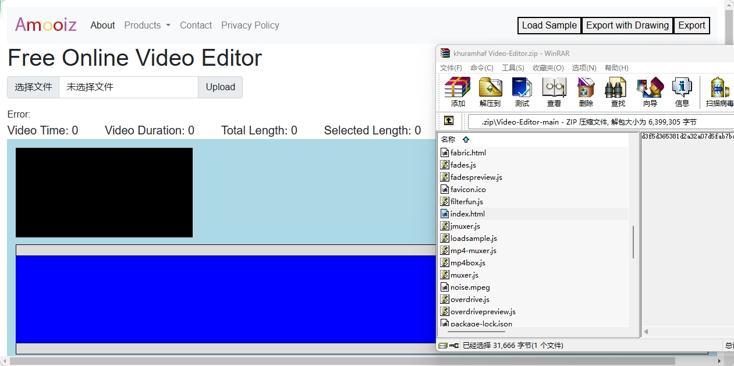Open the 命令(C) menu in WinRAR

click(x=482, y=68)
